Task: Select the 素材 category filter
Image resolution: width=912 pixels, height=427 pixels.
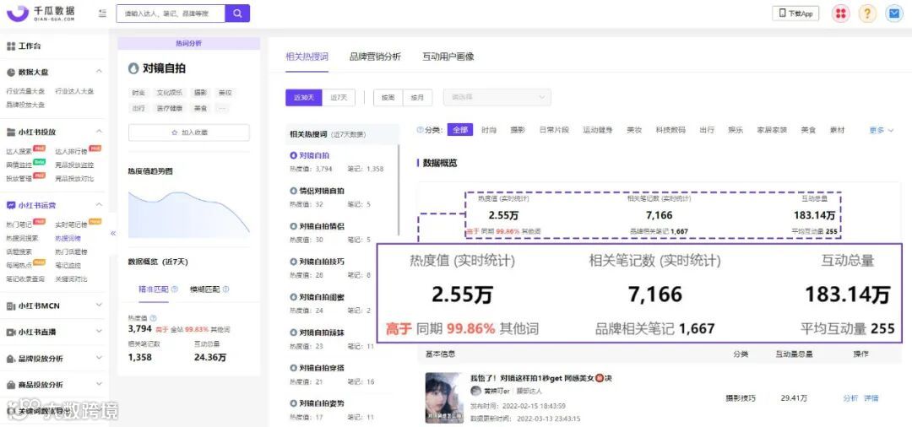Action: pos(838,130)
